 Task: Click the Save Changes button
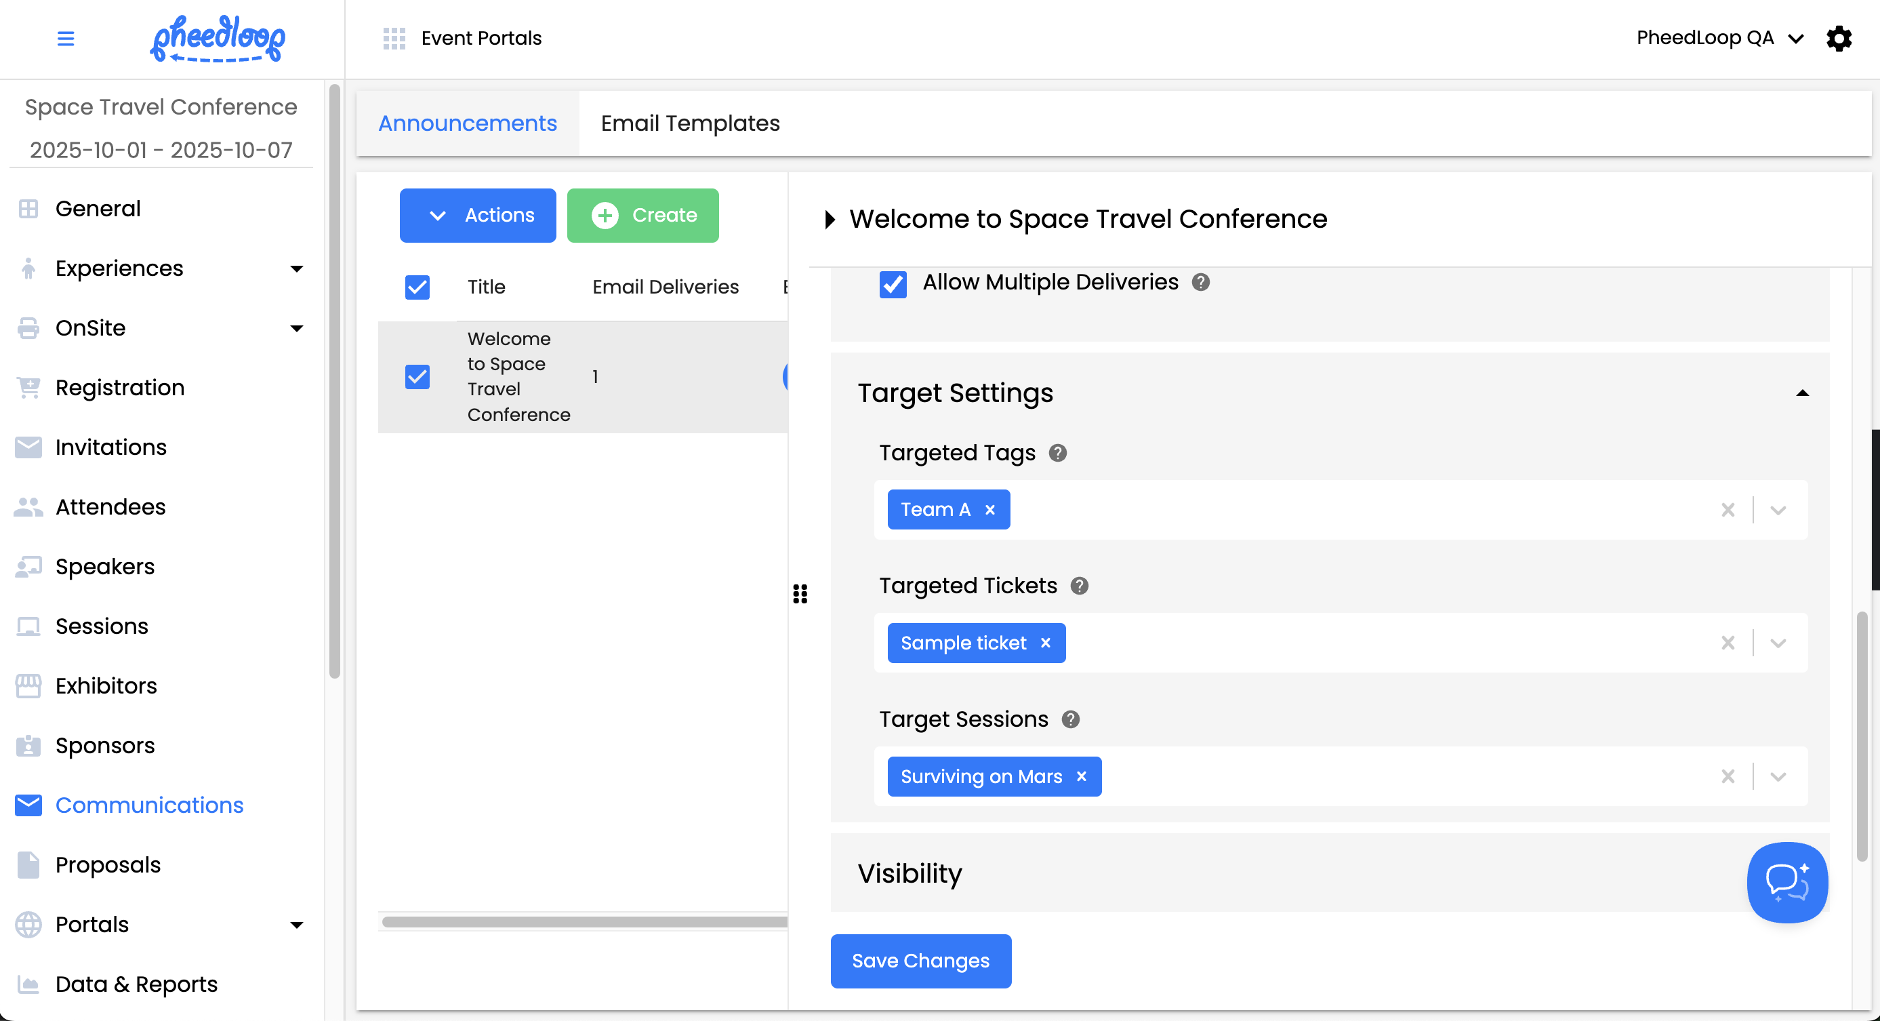pyautogui.click(x=920, y=961)
